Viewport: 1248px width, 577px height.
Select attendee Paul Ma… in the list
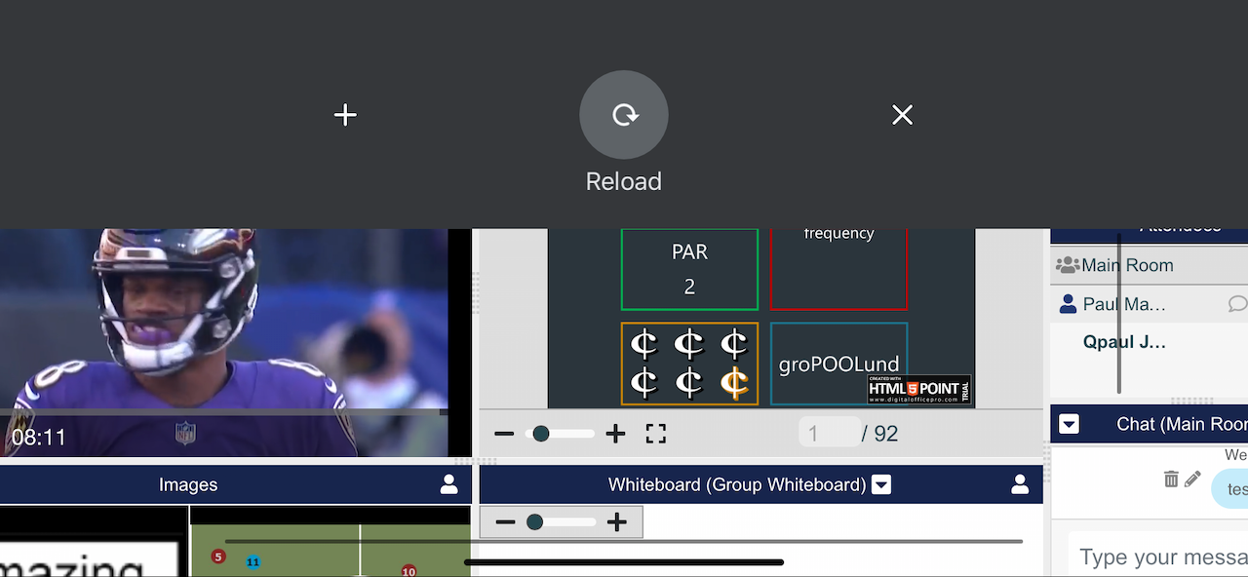click(1124, 304)
